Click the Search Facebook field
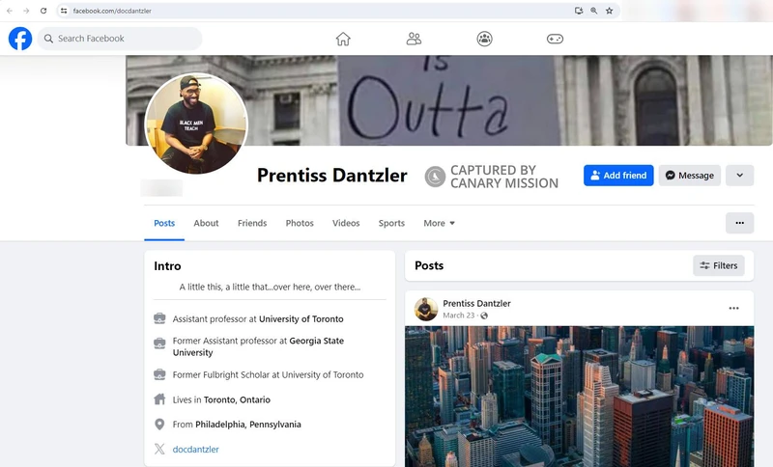Image resolution: width=773 pixels, height=467 pixels. 120,39
